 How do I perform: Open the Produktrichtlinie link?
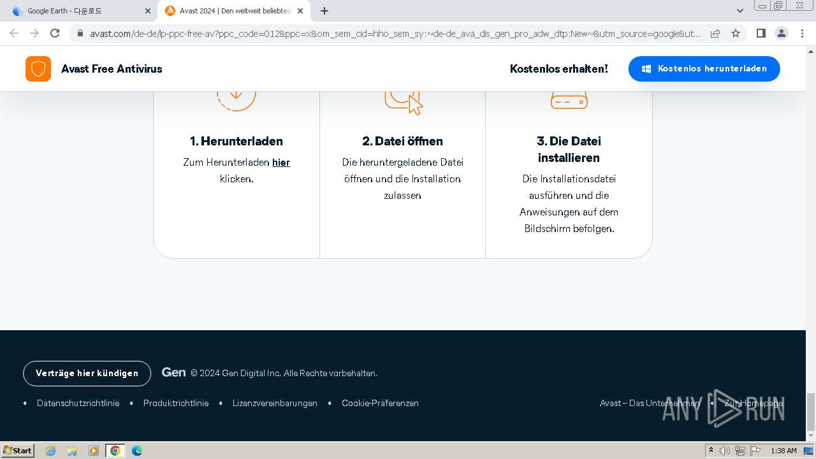(x=176, y=403)
